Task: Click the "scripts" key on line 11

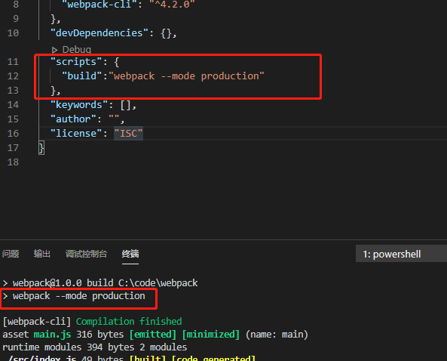Action: 76,62
